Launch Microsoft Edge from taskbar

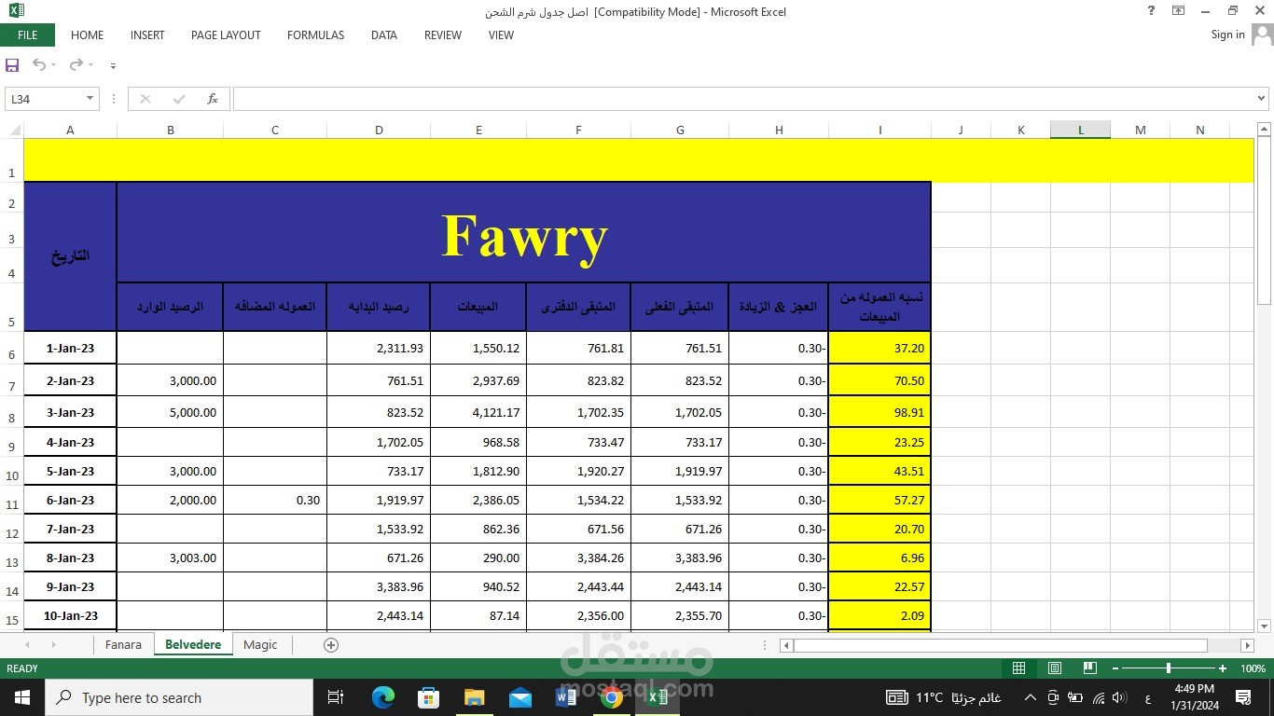383,697
